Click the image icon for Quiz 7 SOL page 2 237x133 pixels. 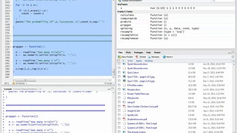[x=124, y=81]
